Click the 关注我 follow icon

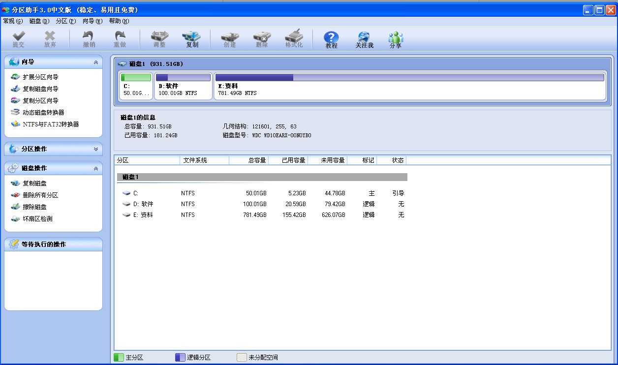364,39
